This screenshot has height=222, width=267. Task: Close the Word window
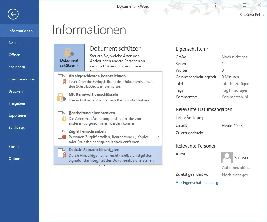(x=259, y=5)
